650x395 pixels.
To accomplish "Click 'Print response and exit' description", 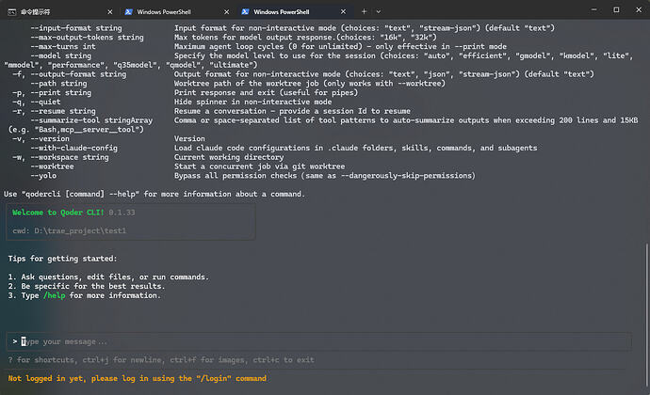I will pos(266,93).
